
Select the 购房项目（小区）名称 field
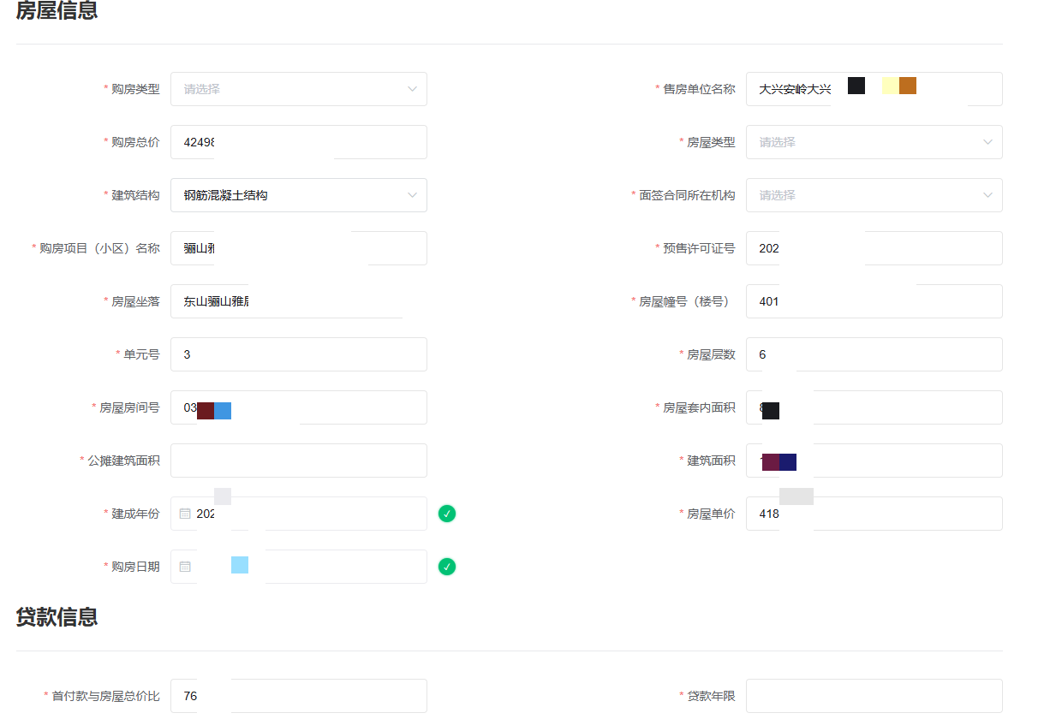click(299, 248)
